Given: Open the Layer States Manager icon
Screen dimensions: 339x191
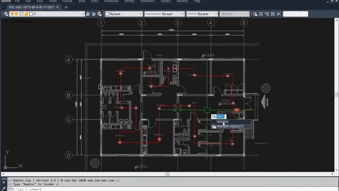Looking at the screenshot, I should tap(100, 14).
